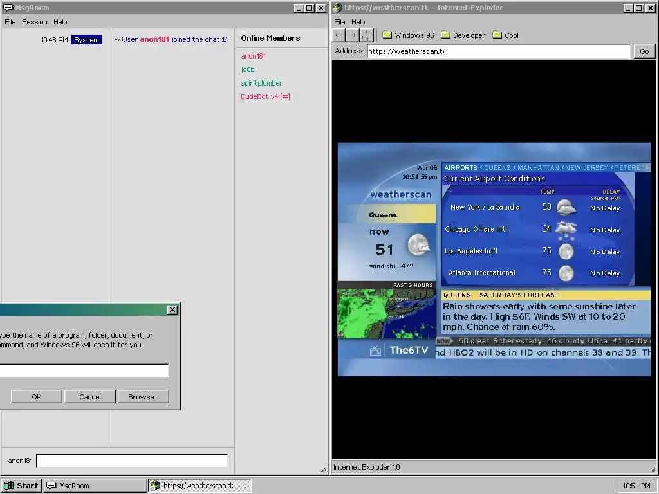Select jc0b in Online Members list
The height and width of the screenshot is (494, 659).
[x=248, y=69]
